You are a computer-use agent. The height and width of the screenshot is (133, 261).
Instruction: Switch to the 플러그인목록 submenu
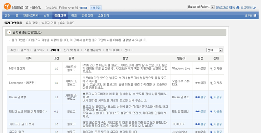[x=13, y=23]
